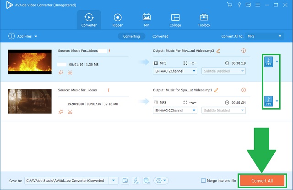Show source info for Music for Sports file
Screen dimensions: 293x190
coord(109,90)
